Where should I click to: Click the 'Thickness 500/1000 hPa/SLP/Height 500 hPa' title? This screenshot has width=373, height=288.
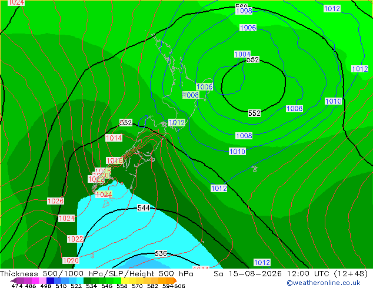coord(96,274)
